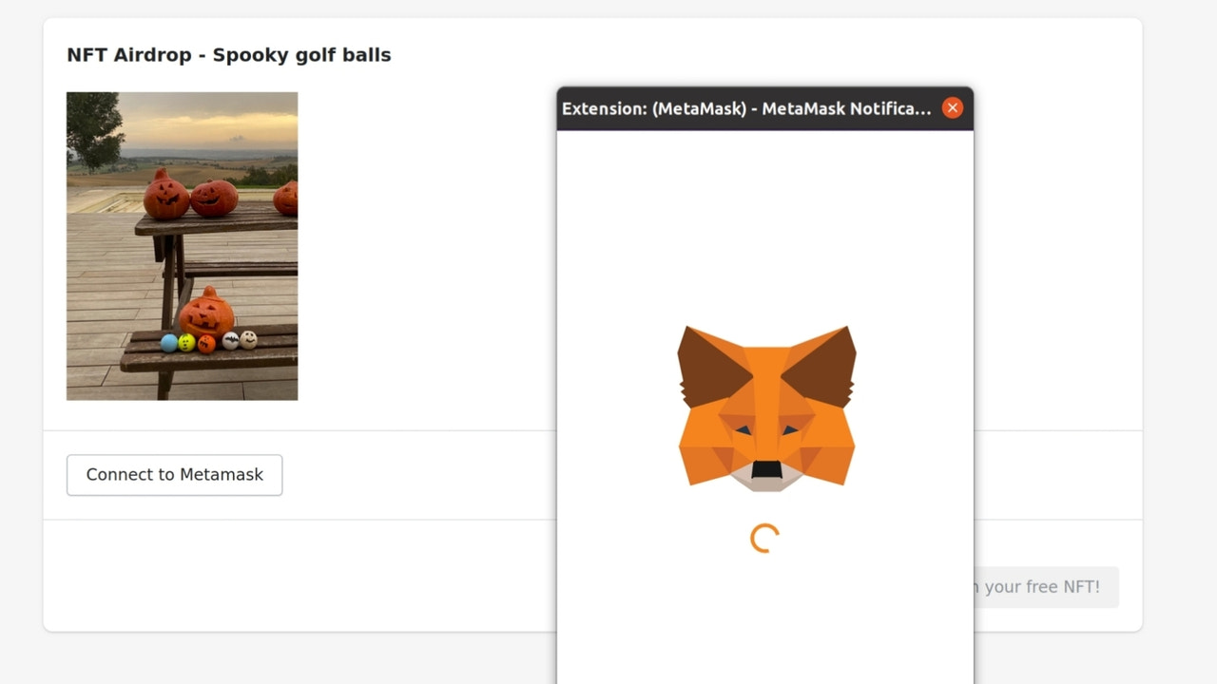Click the grey notification bubble bottom right
Screen dimensions: 1217x684
click(x=1046, y=586)
